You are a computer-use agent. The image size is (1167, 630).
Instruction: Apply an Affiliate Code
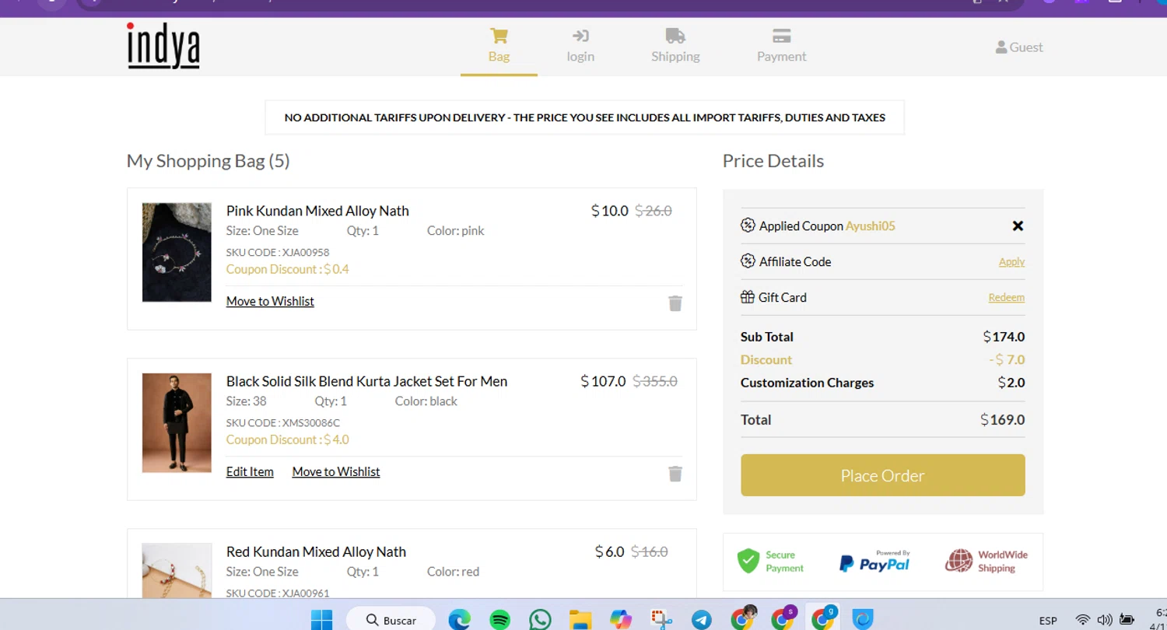(1011, 262)
